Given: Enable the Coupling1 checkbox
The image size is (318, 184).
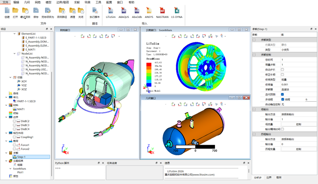Looking at the screenshot, I should (x=14, y=137).
